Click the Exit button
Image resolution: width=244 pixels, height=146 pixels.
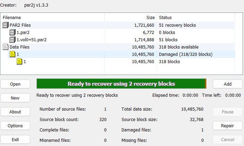coord(15,139)
